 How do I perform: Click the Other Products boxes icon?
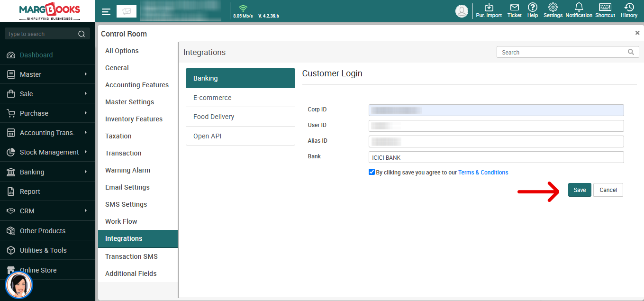11,231
